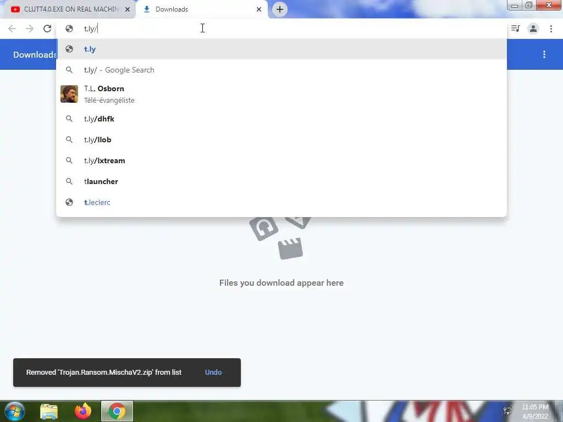Viewport: 563px width, 422px height.
Task: Select the T.L. Osborn suggestion
Action: point(281,94)
